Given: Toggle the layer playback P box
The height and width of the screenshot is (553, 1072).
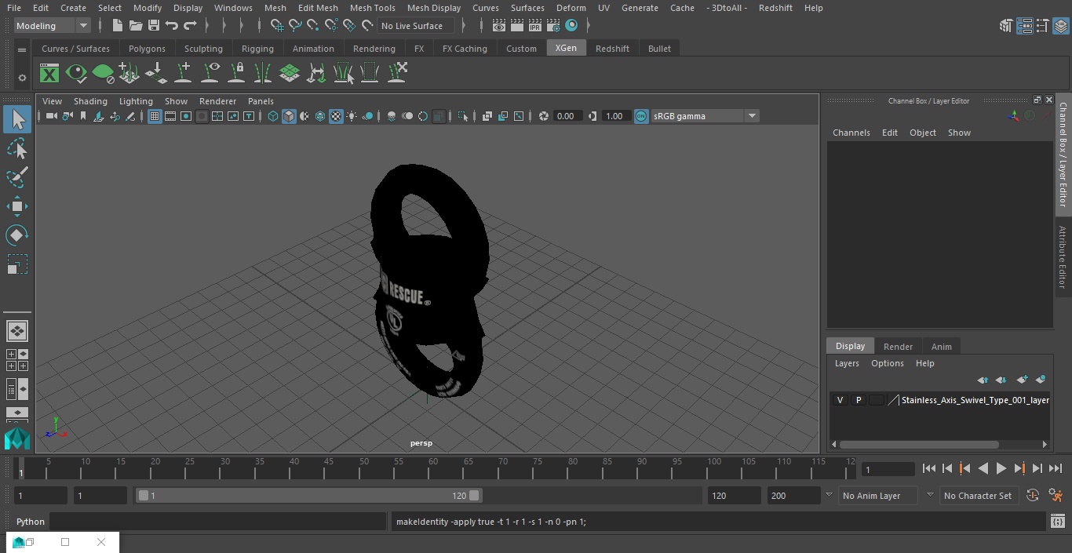Looking at the screenshot, I should click(859, 400).
